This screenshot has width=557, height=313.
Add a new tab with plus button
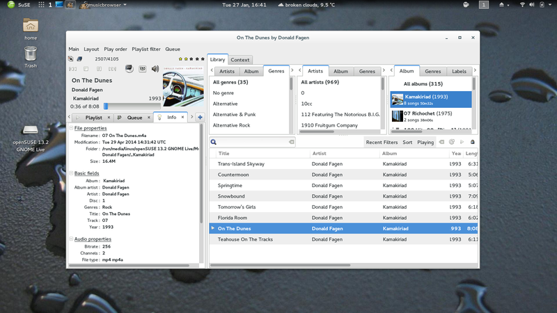coord(201,117)
